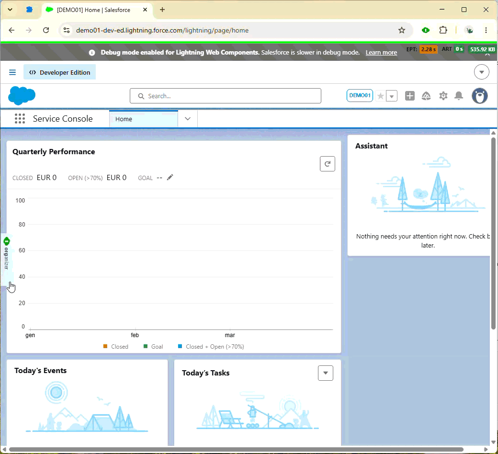Toggle Goal series in chart legend

pyautogui.click(x=153, y=347)
